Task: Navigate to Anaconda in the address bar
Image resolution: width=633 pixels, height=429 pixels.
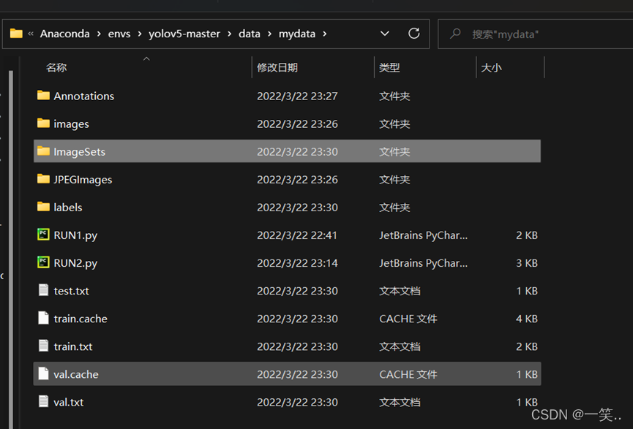Action: (64, 34)
